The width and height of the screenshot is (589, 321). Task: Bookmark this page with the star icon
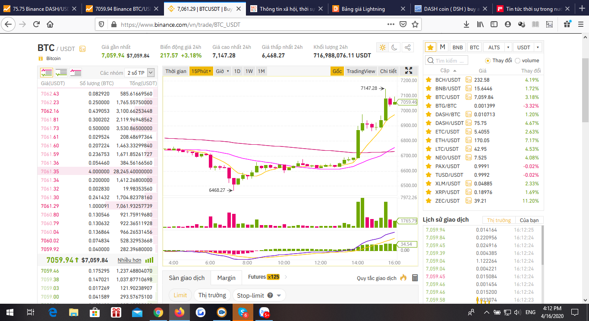tap(415, 25)
